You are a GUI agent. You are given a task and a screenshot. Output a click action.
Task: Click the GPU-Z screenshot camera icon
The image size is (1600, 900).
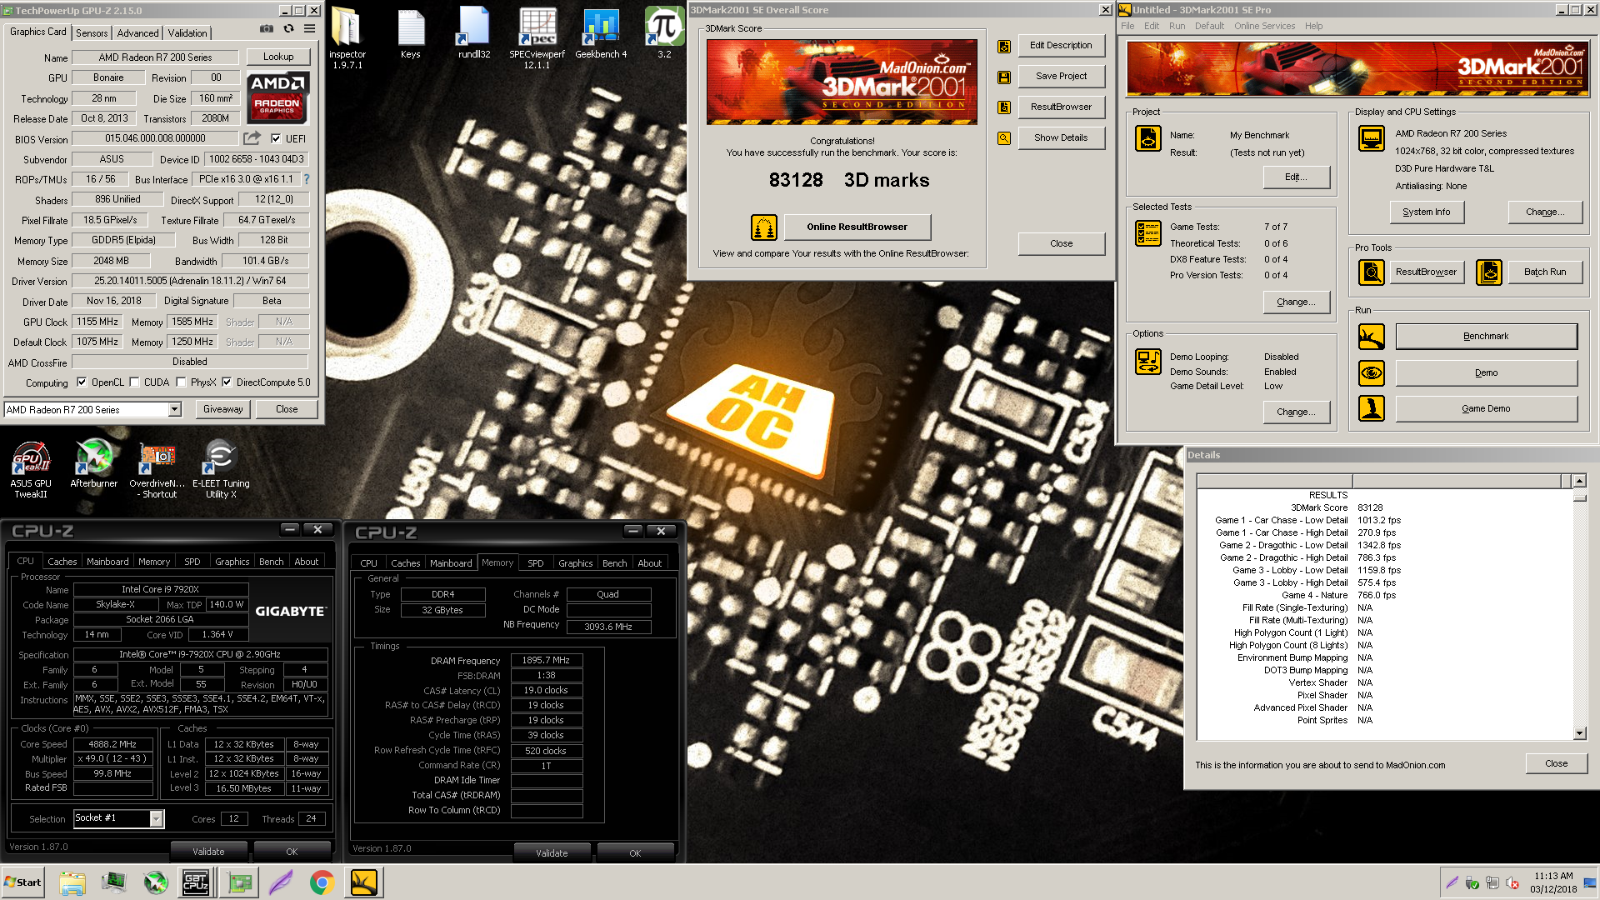point(267,28)
